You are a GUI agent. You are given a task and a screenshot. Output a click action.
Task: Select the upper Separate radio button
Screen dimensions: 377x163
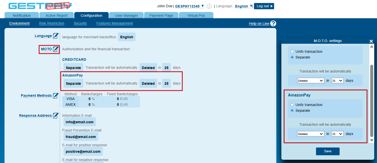(292, 57)
